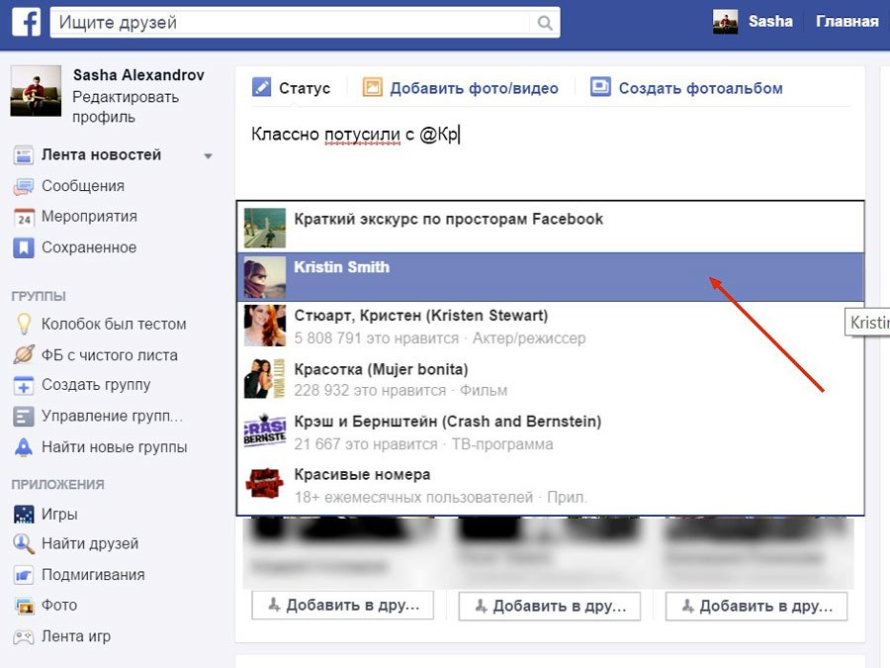The width and height of the screenshot is (890, 668).
Task: Click the Лента игр gamepad icon
Action: (x=24, y=636)
